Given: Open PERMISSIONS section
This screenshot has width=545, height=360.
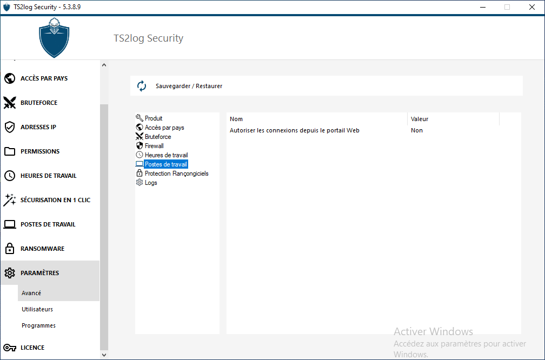Looking at the screenshot, I should tap(50, 151).
